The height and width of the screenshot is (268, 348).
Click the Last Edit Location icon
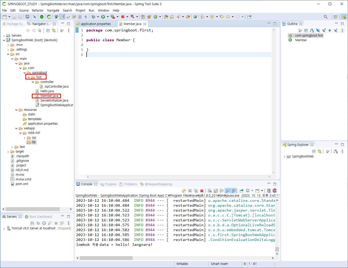pyautogui.click(x=222, y=17)
